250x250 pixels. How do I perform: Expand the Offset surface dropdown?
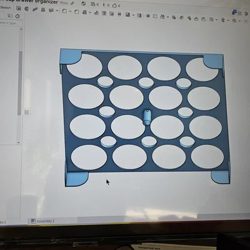[217, 20]
